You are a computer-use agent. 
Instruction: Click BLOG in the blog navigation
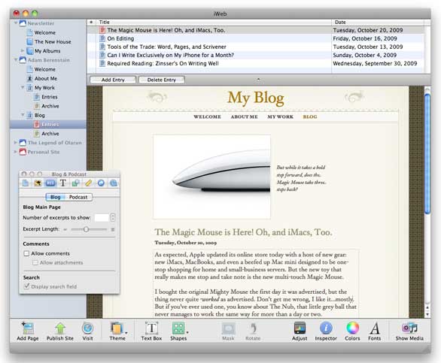[310, 116]
